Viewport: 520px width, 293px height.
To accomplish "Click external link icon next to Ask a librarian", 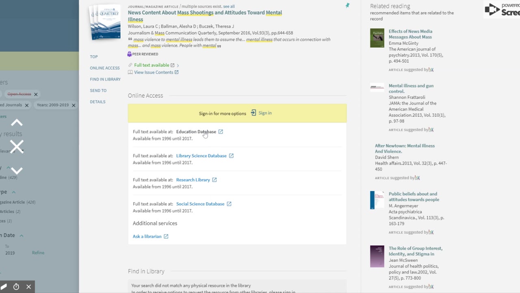I will (166, 236).
